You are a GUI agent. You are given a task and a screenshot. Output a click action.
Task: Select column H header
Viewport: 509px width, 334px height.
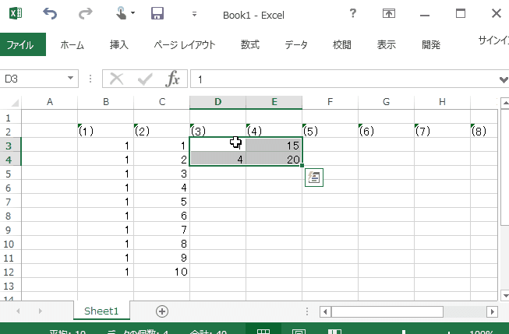(x=442, y=102)
